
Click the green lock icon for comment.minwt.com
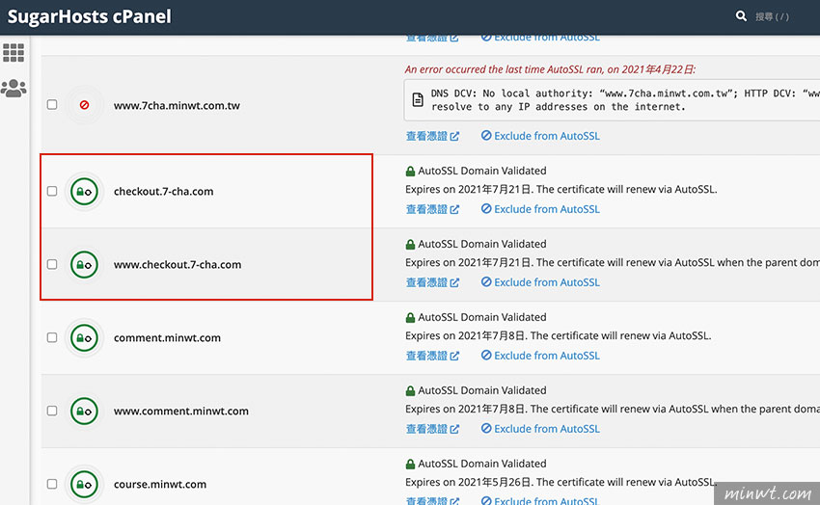point(84,337)
